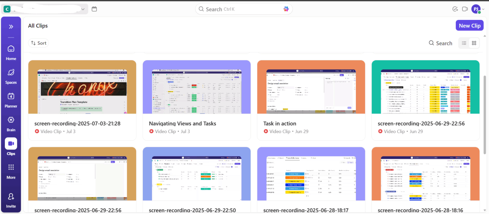Switch clips to list view
The width and height of the screenshot is (489, 214).
pos(464,43)
